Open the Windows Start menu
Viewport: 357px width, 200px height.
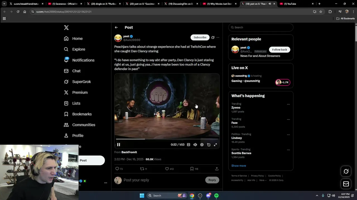coord(142,196)
